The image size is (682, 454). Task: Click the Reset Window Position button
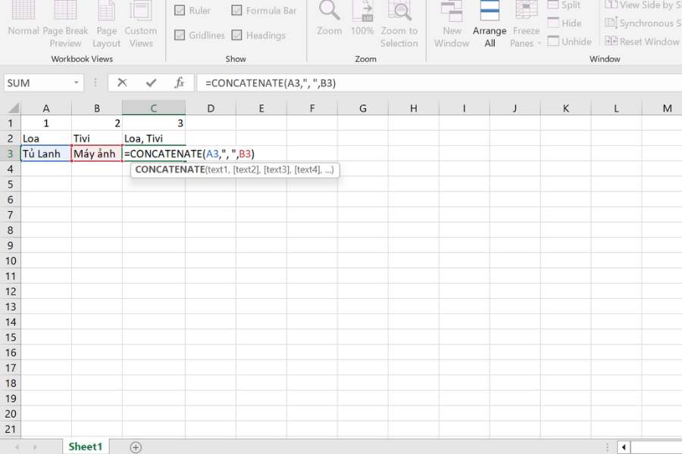point(642,42)
